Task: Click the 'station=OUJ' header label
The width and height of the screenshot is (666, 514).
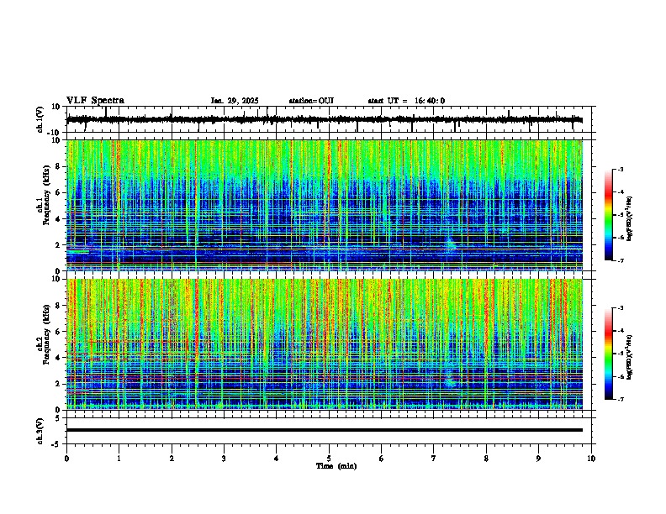Action: 311,101
